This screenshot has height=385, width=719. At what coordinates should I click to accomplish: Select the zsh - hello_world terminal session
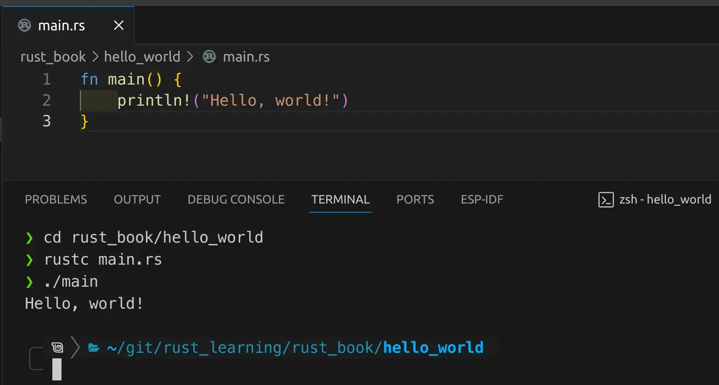(x=665, y=199)
